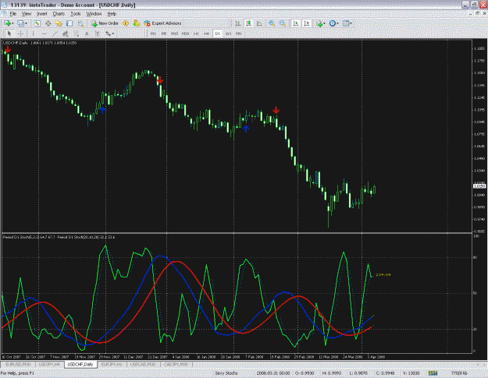The width and height of the screenshot is (488, 378).
Task: Switch to Line Chart display
Action: pyautogui.click(x=259, y=23)
